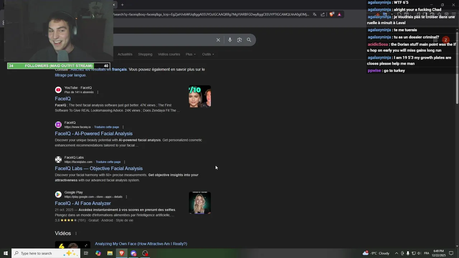This screenshot has width=459, height=258.
Task: Open File Explorer from taskbar
Action: click(x=110, y=253)
